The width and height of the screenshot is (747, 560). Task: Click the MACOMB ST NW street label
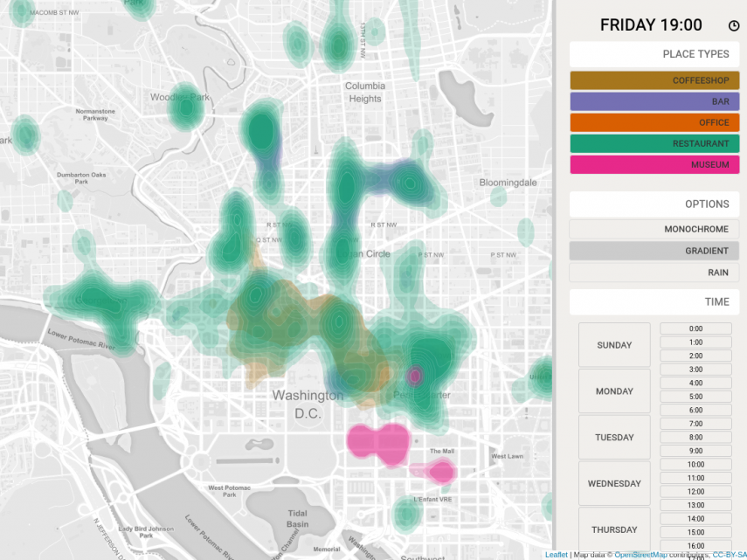coord(54,13)
